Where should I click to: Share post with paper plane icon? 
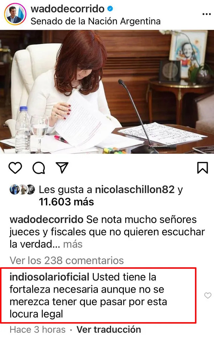click(x=62, y=167)
